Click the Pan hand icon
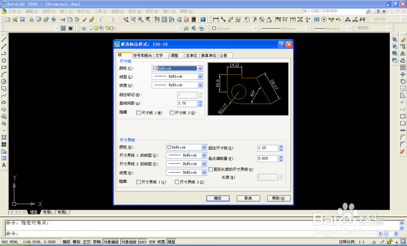The image size is (407, 246). (126, 20)
